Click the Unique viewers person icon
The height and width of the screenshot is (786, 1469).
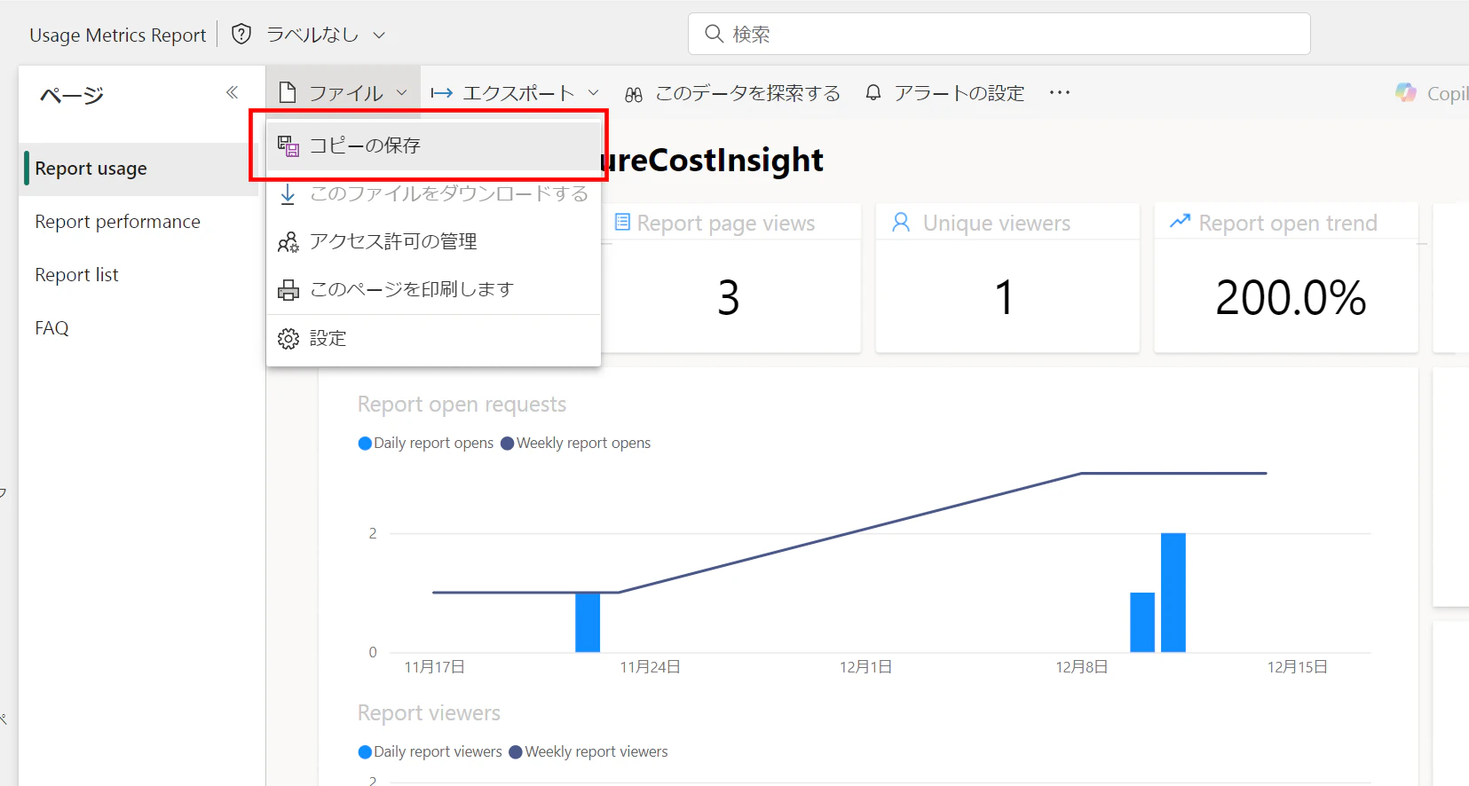pyautogui.click(x=901, y=223)
